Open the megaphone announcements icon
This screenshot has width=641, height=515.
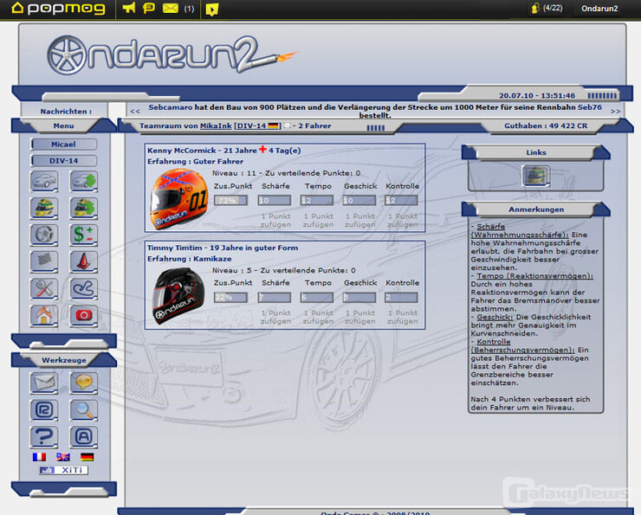tap(129, 8)
